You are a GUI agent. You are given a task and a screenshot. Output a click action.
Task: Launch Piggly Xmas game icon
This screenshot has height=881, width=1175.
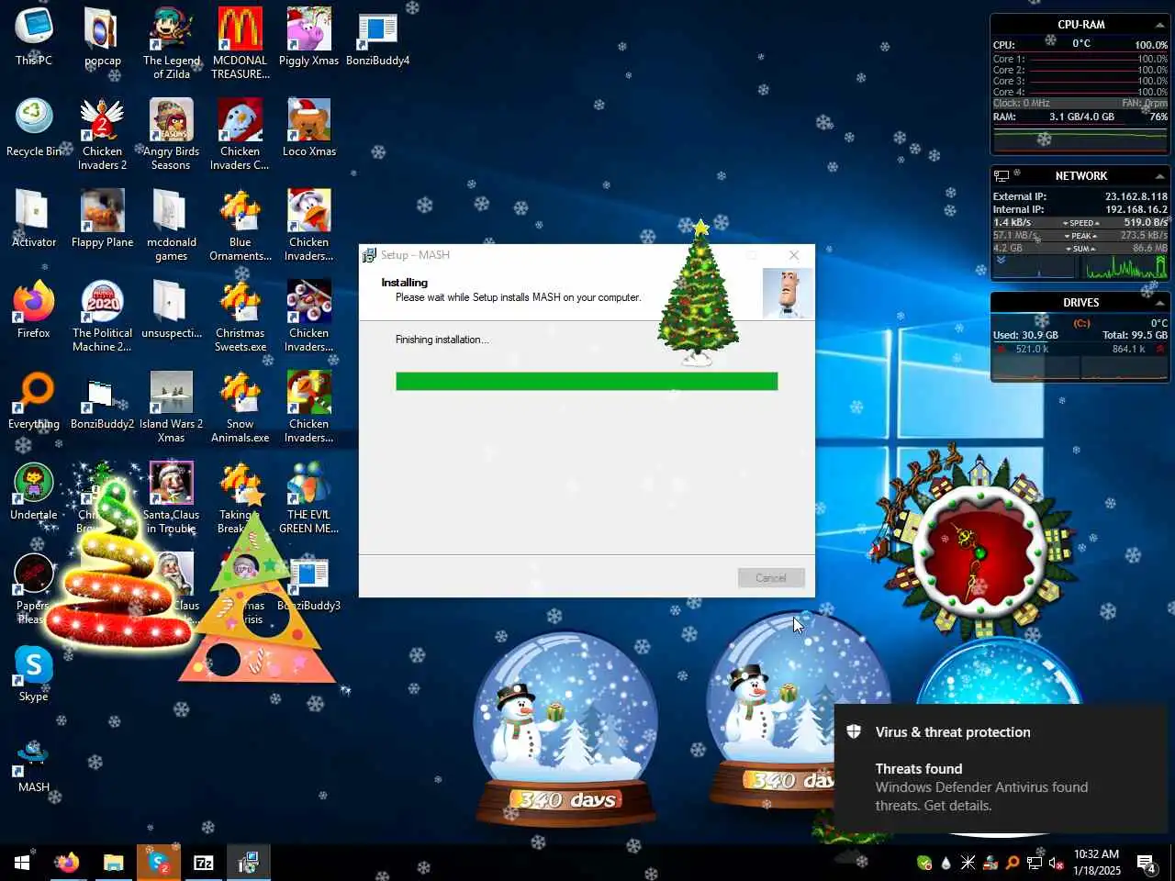308,37
